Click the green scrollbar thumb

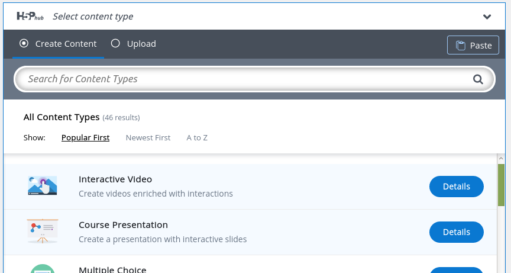coord(501,185)
